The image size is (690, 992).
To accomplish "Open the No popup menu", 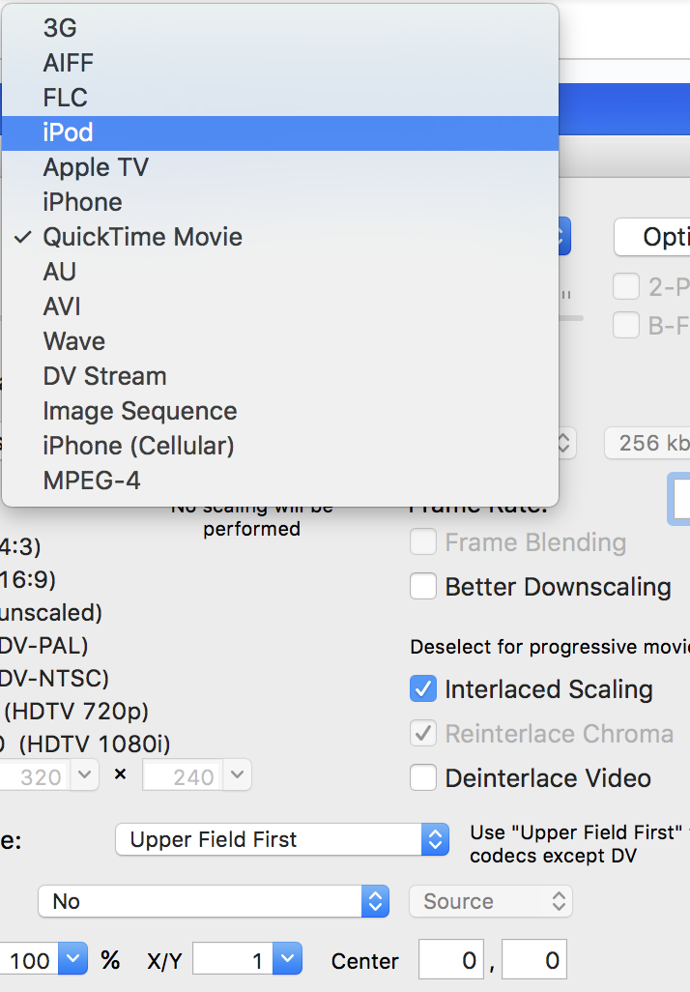I will pyautogui.click(x=214, y=901).
